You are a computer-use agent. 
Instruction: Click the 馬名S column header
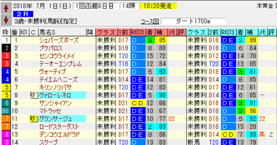pos(62,32)
